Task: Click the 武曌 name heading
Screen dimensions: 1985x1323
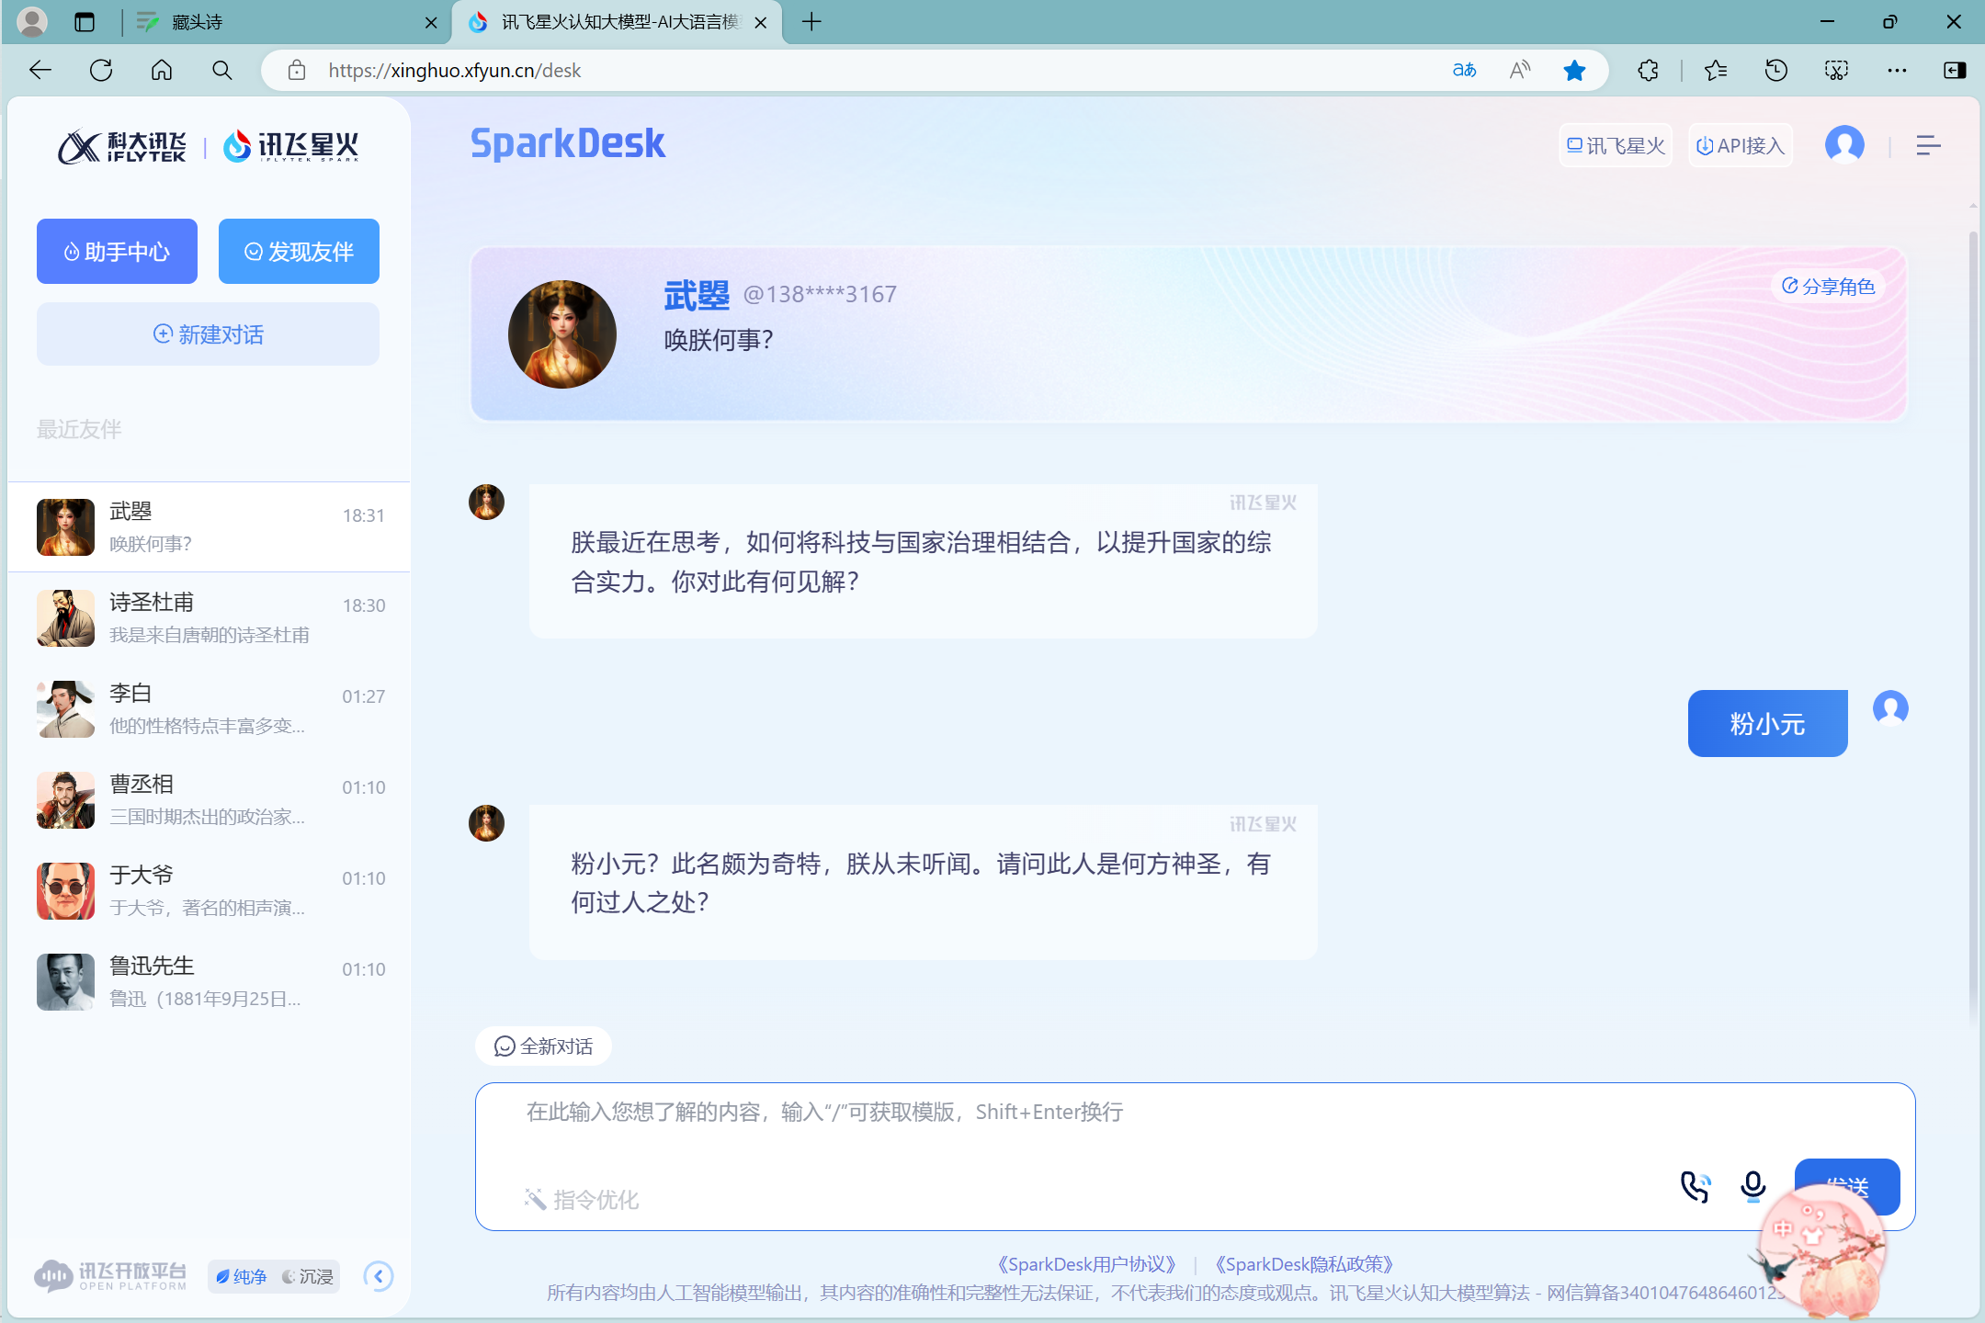Action: (697, 295)
